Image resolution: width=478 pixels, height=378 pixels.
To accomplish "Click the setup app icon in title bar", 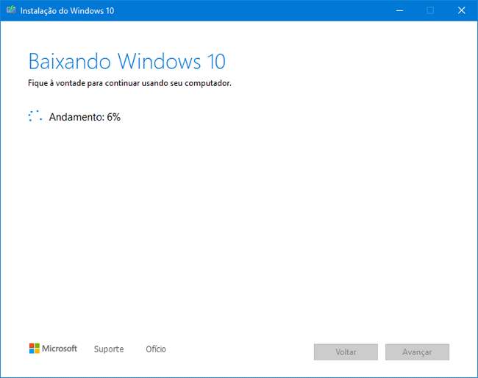I will tap(11, 11).
